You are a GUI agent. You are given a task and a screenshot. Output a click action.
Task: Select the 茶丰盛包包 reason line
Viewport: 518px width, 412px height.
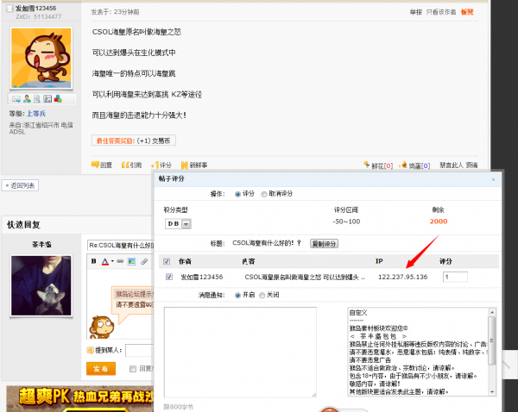point(378,336)
